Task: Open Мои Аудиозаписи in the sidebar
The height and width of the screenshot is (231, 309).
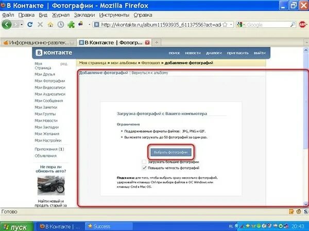Action: (50, 94)
